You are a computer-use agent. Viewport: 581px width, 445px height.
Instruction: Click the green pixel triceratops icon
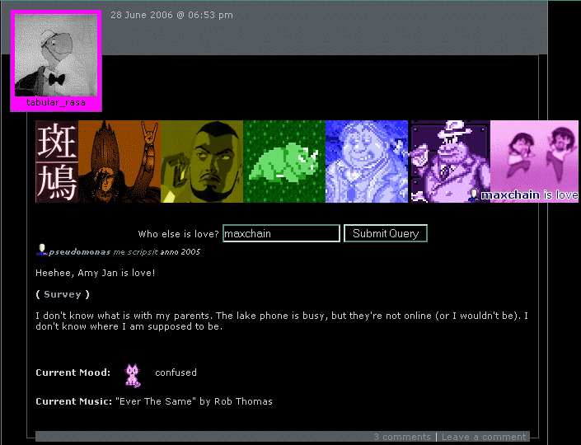pos(284,162)
